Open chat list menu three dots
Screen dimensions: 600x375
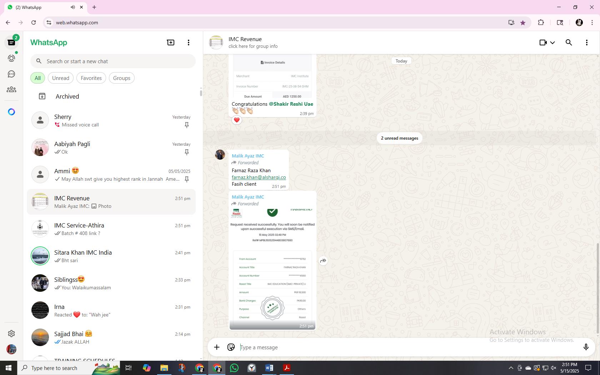tap(189, 42)
